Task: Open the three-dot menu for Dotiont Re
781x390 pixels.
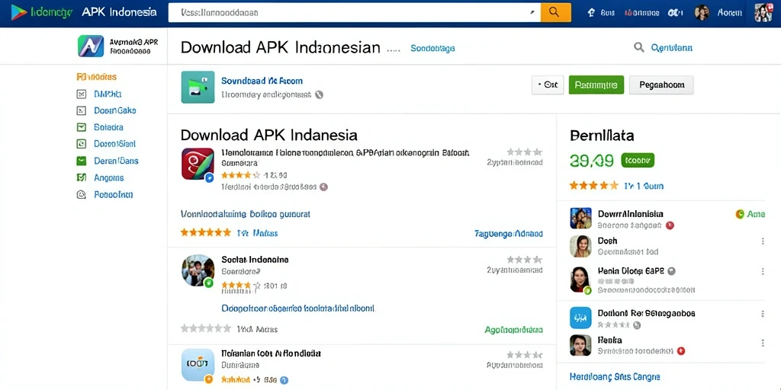Action: (763, 314)
